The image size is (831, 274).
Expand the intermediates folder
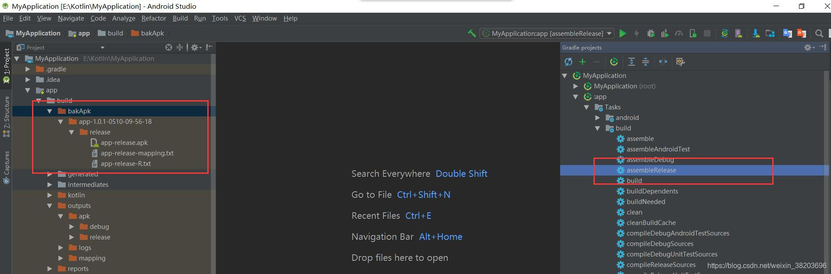50,184
